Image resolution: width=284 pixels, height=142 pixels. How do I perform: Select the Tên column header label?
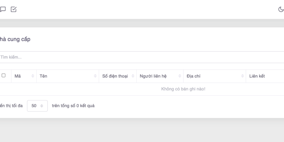pyautogui.click(x=43, y=76)
